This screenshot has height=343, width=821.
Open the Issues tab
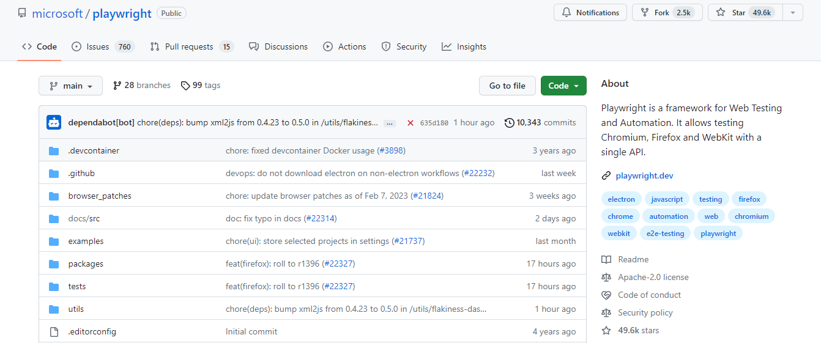(103, 46)
